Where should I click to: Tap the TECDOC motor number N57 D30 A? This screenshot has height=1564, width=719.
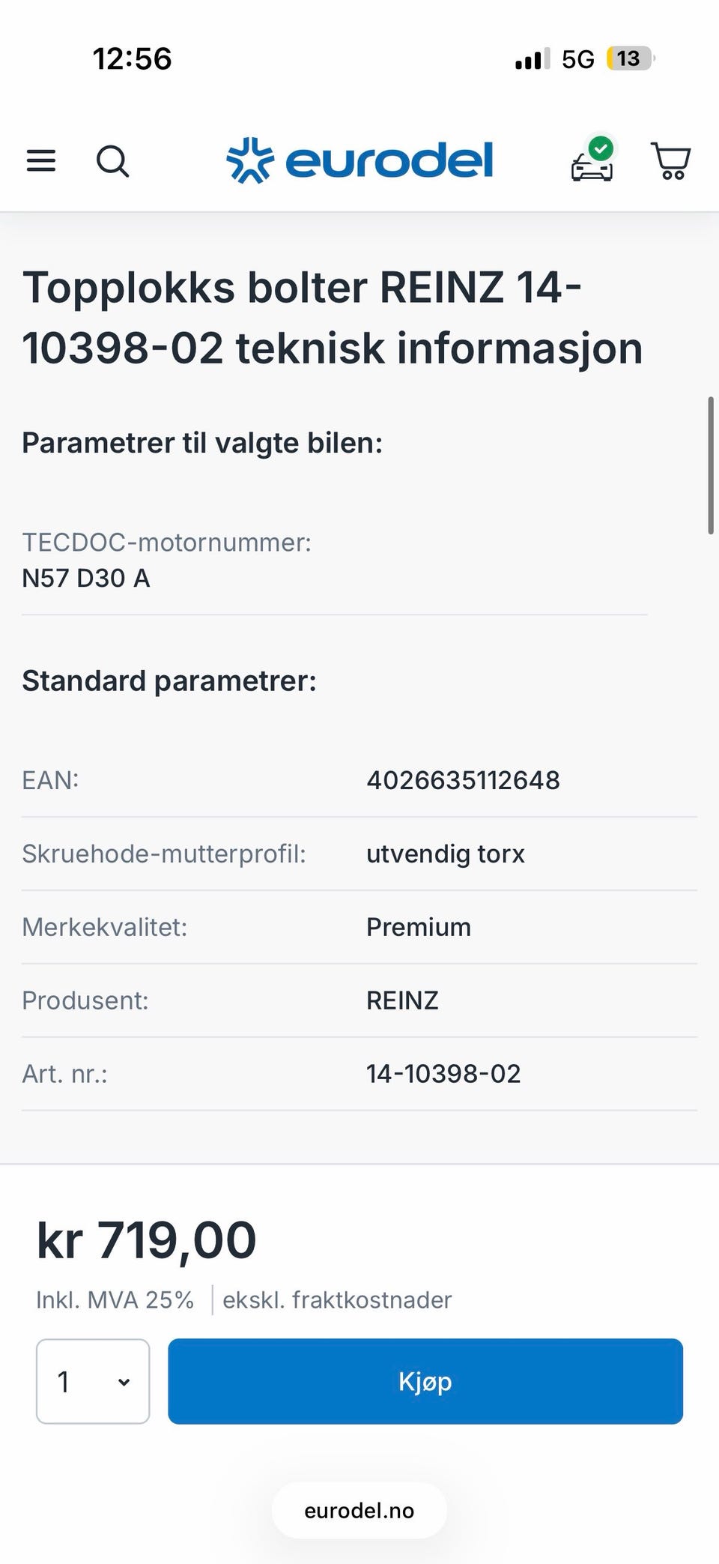(x=86, y=578)
